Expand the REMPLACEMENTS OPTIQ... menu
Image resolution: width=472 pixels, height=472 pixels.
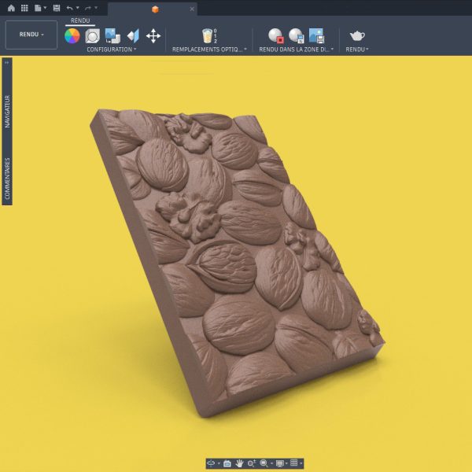pyautogui.click(x=209, y=50)
